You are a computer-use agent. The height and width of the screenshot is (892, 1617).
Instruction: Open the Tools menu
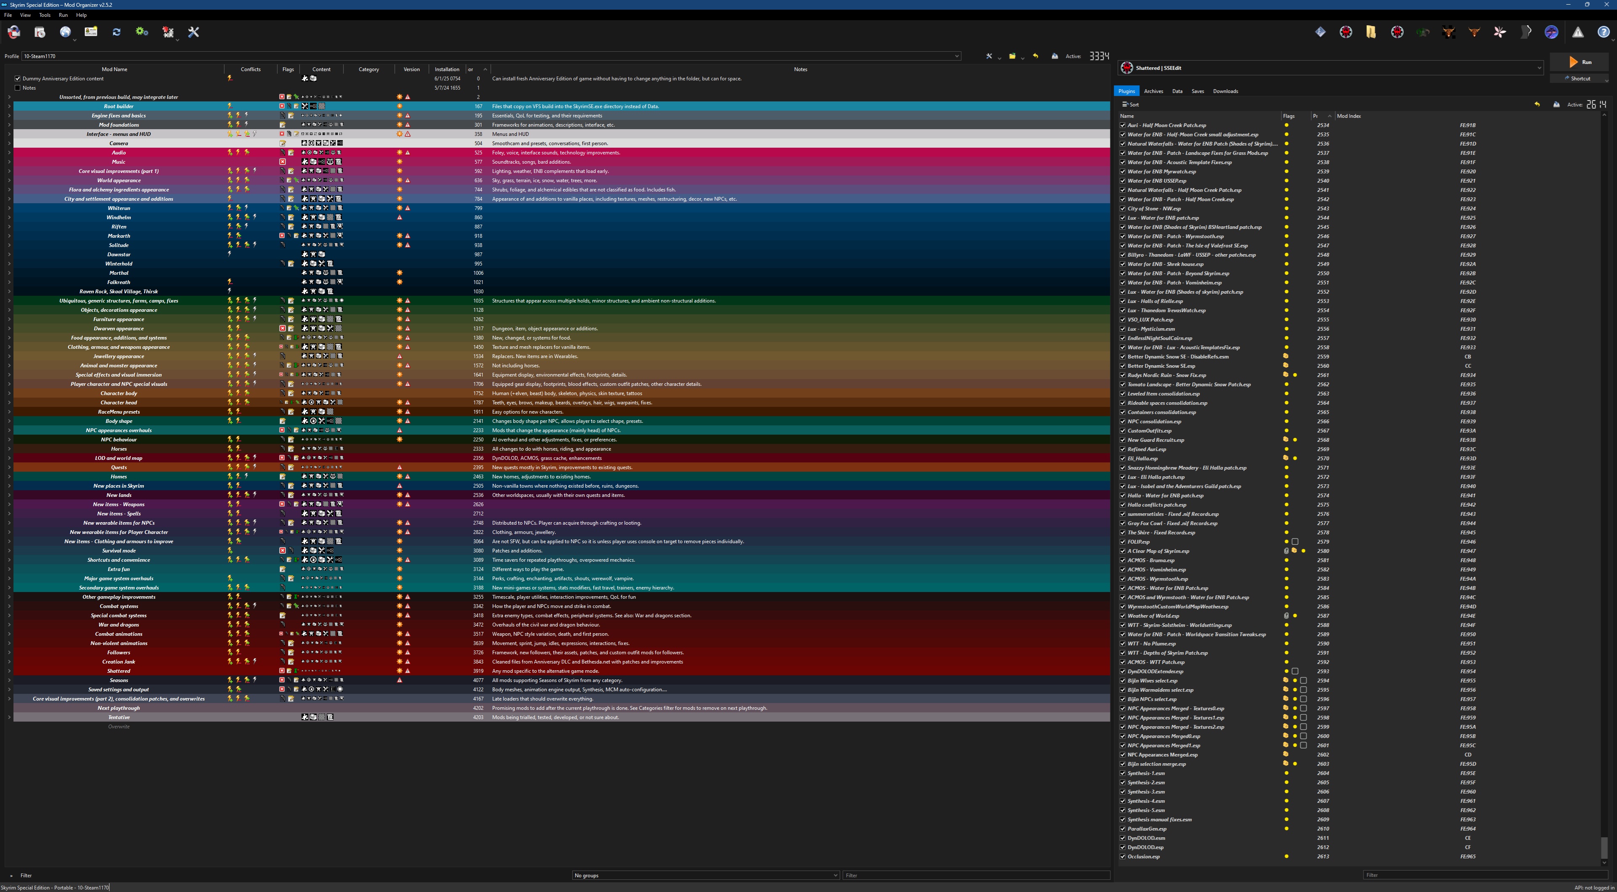(x=45, y=15)
